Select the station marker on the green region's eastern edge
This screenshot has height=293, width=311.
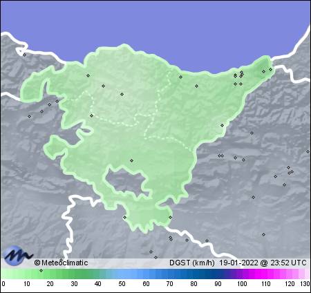222,125
